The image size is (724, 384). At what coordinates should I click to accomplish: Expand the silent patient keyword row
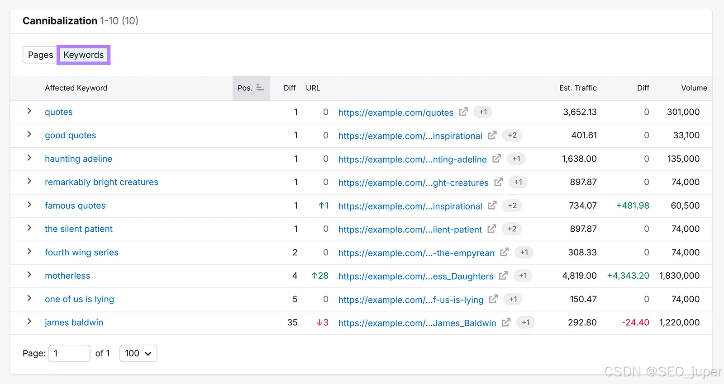point(29,228)
